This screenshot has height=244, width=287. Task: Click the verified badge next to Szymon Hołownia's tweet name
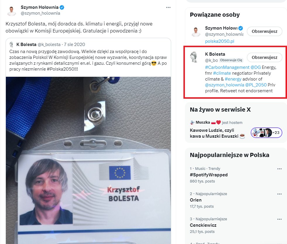click(x=62, y=7)
